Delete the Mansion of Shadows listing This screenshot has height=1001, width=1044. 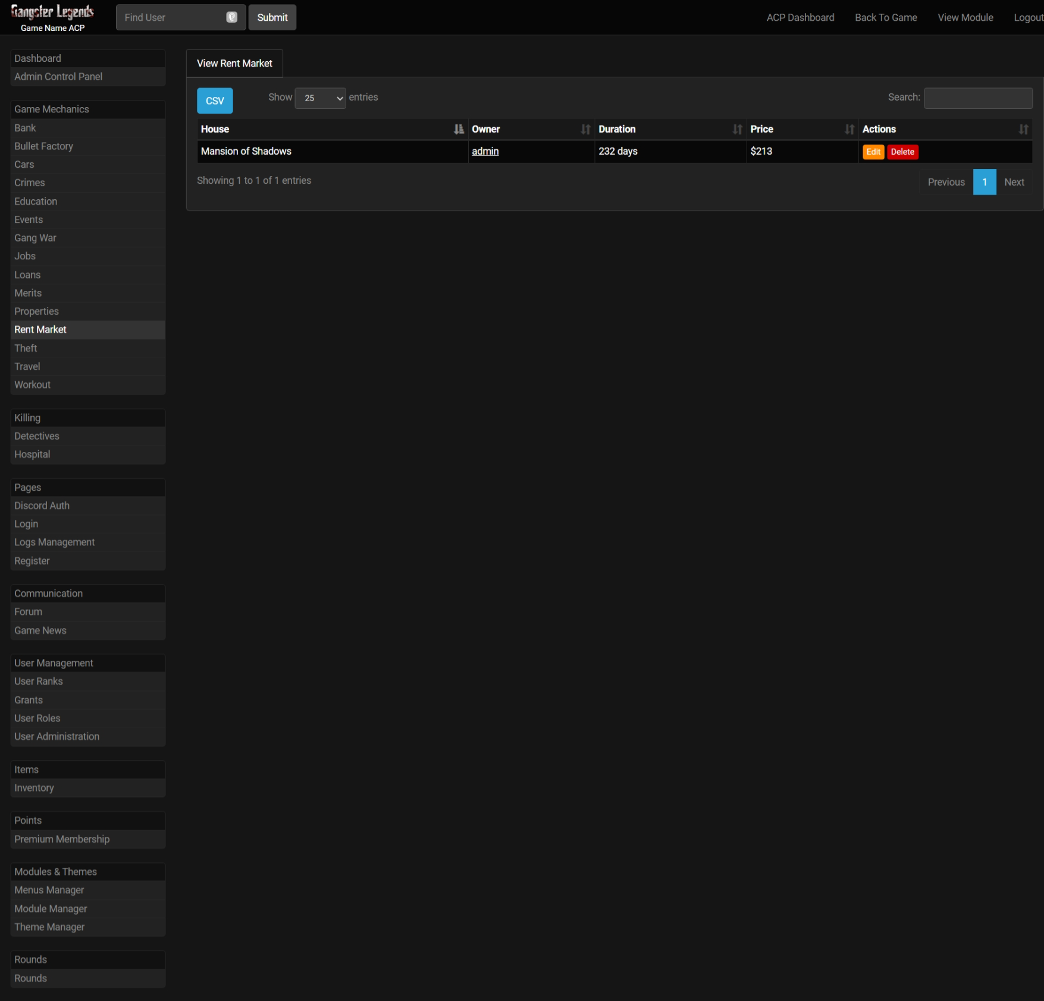902,152
